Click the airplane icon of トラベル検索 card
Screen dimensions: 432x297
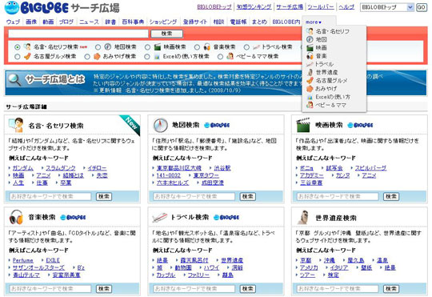(160, 217)
